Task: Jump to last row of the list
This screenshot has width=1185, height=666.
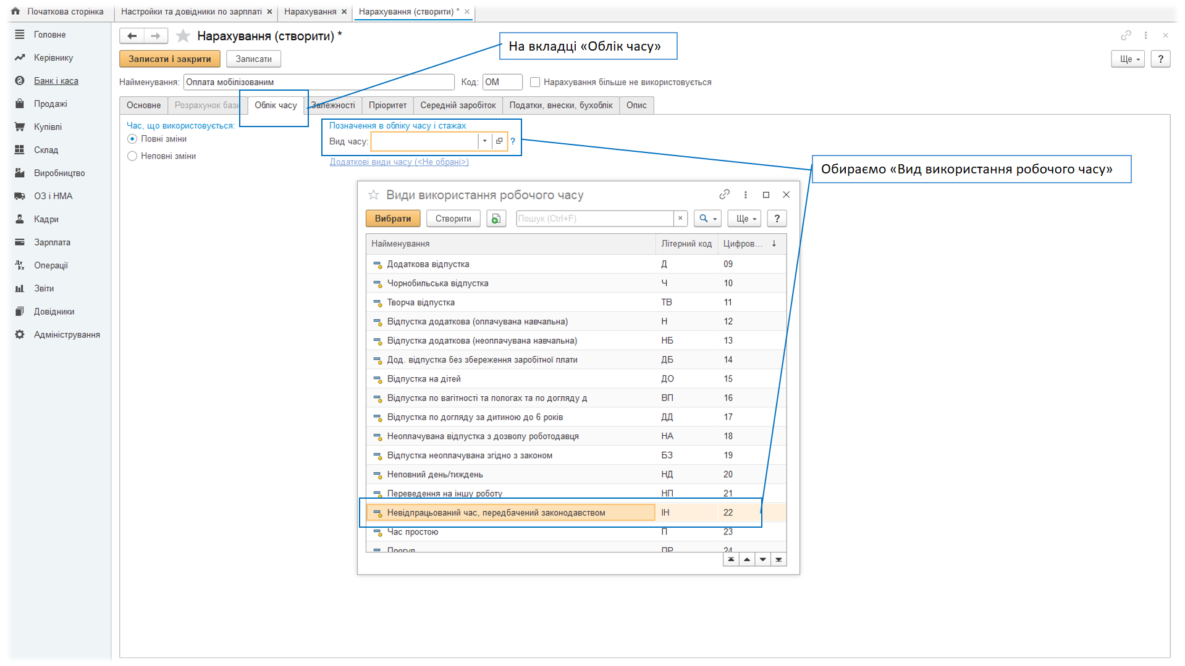Action: coord(778,559)
